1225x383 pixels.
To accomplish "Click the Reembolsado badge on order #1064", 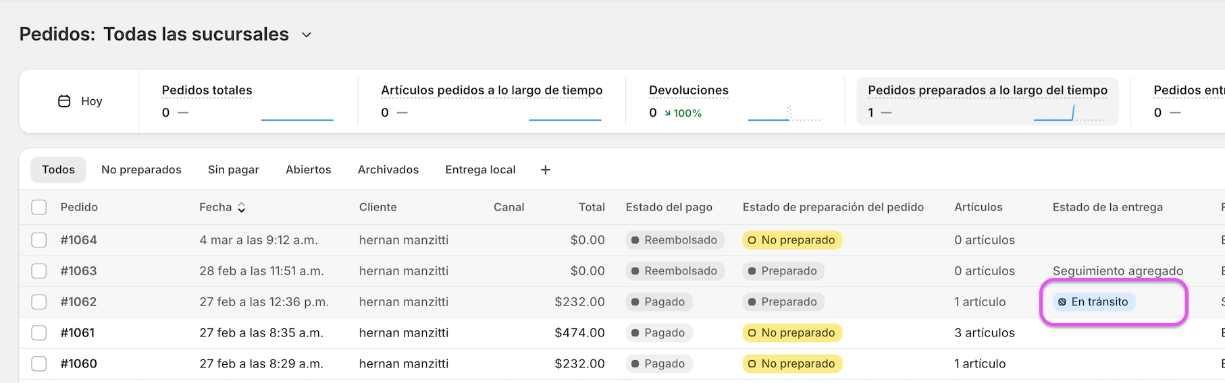I will pyautogui.click(x=675, y=240).
